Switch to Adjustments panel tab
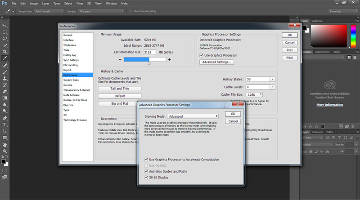This screenshot has height=200, width=360. (x=322, y=52)
